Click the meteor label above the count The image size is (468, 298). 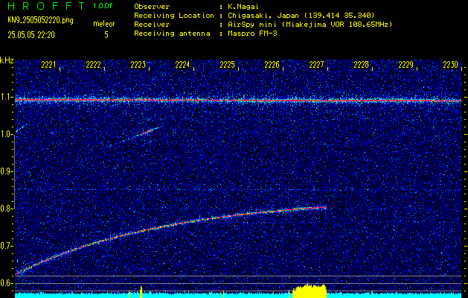(104, 24)
